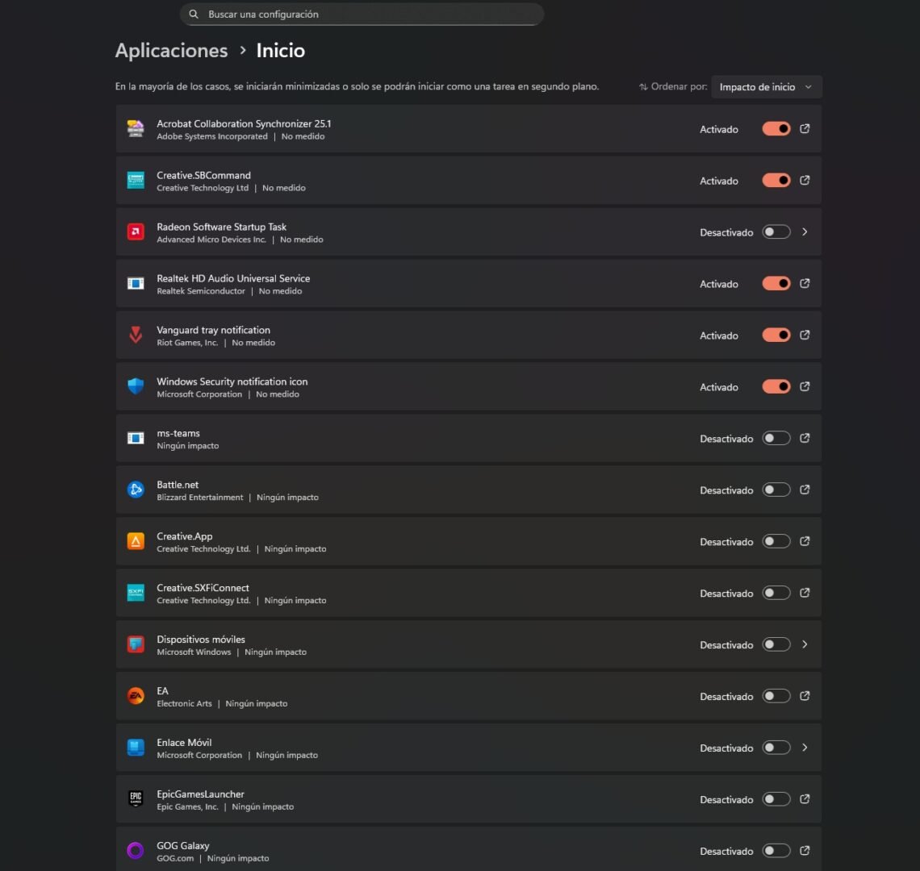Select the Inicio breadcrumb label
The width and height of the screenshot is (920, 871).
pos(280,50)
